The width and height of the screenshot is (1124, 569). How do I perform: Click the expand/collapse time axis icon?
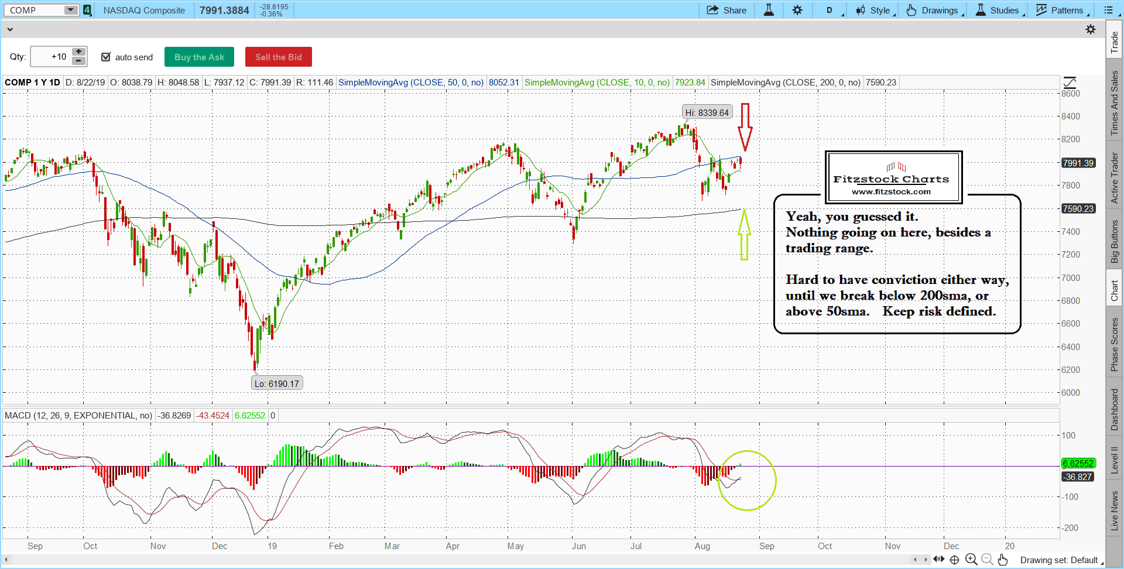tap(939, 559)
